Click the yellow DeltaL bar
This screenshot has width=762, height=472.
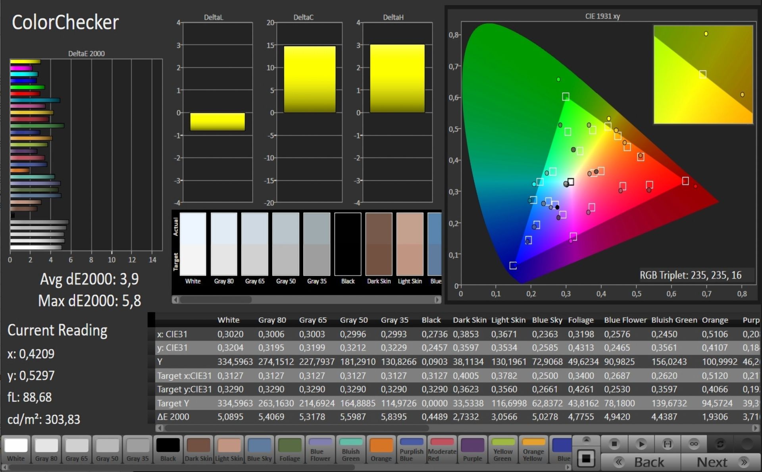click(217, 121)
